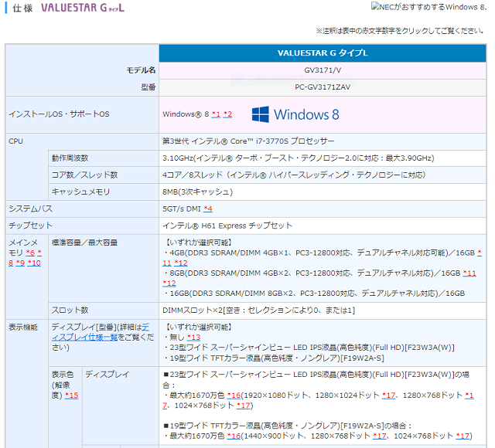Image resolution: width=495 pixels, height=448 pixels.
Task: Select the model name GV3171/V
Action: pyautogui.click(x=323, y=70)
